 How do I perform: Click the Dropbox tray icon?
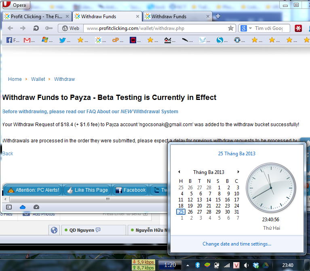(x=256, y=265)
